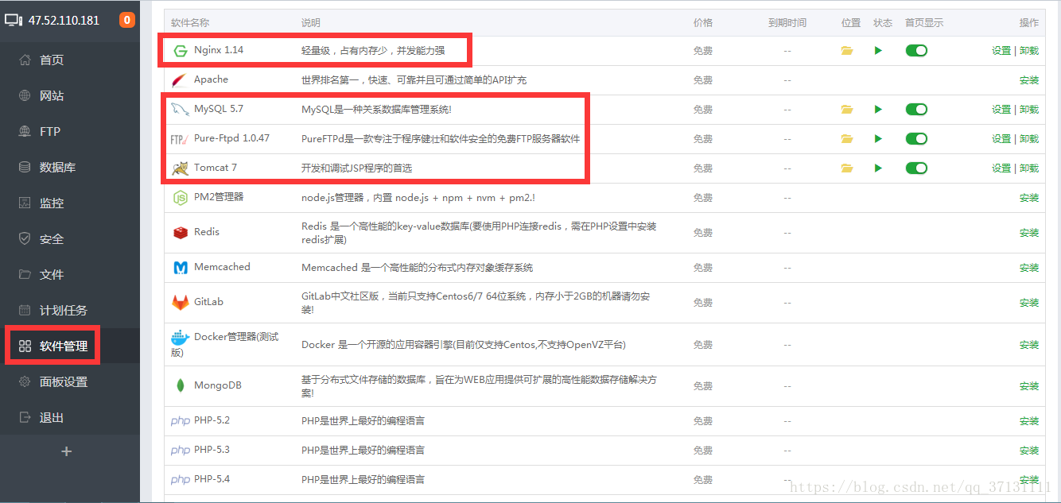Click 设置 for Nginx 1.14
The image size is (1061, 503).
pyautogui.click(x=1001, y=51)
